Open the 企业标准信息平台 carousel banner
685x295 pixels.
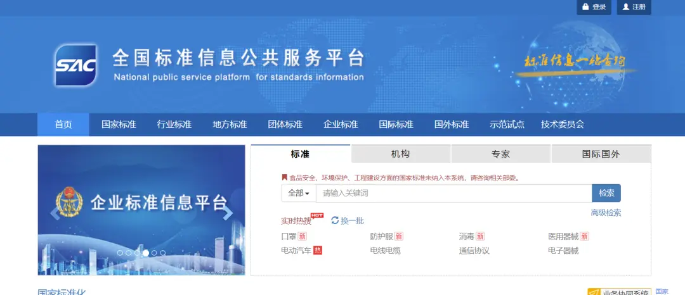[x=141, y=210]
